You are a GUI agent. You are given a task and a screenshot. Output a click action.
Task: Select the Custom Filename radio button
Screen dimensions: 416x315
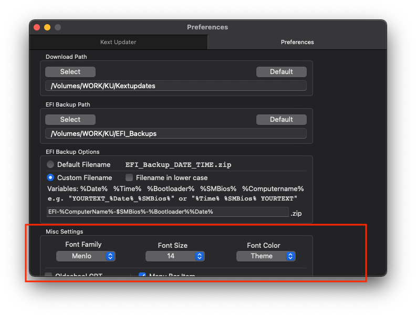(x=51, y=177)
